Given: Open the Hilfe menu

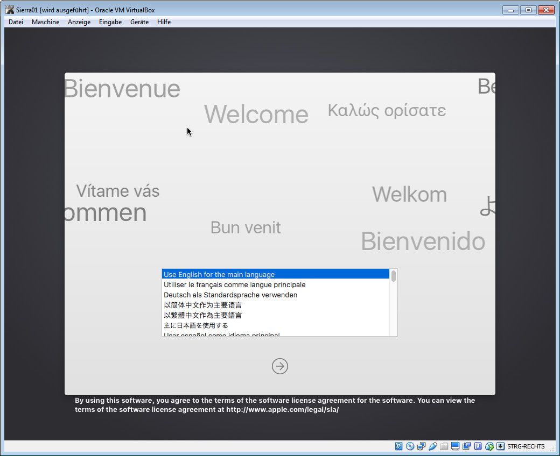Looking at the screenshot, I should (164, 22).
